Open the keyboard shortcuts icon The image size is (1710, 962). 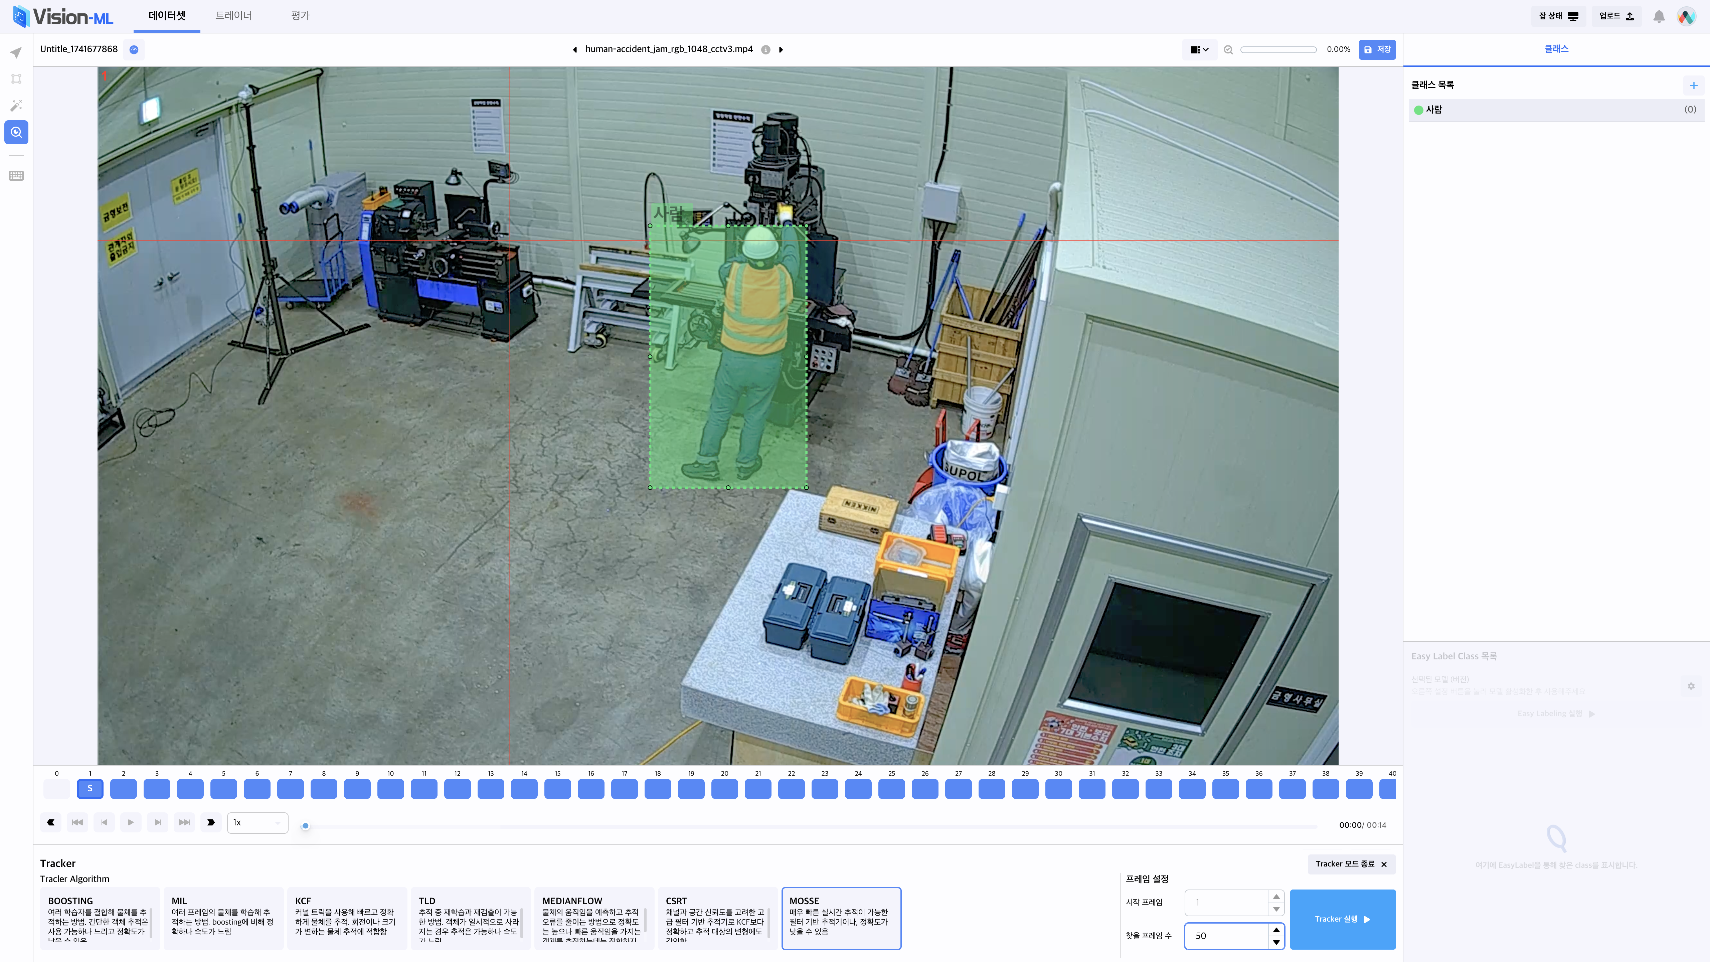point(16,176)
